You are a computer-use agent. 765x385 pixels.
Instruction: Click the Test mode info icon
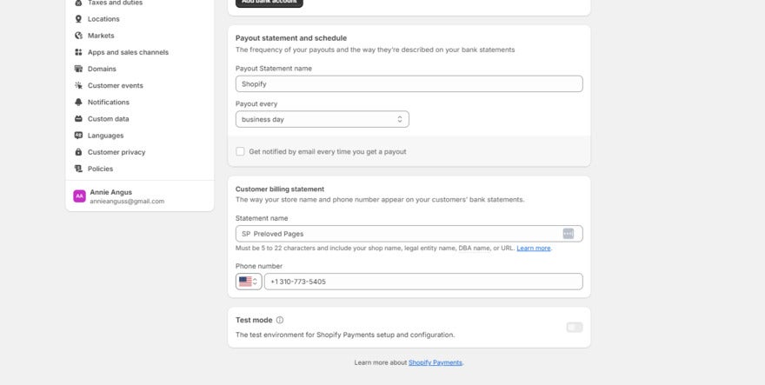280,320
